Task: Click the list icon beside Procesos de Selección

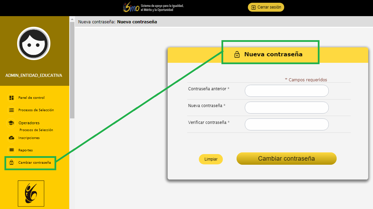Action: [11, 110]
